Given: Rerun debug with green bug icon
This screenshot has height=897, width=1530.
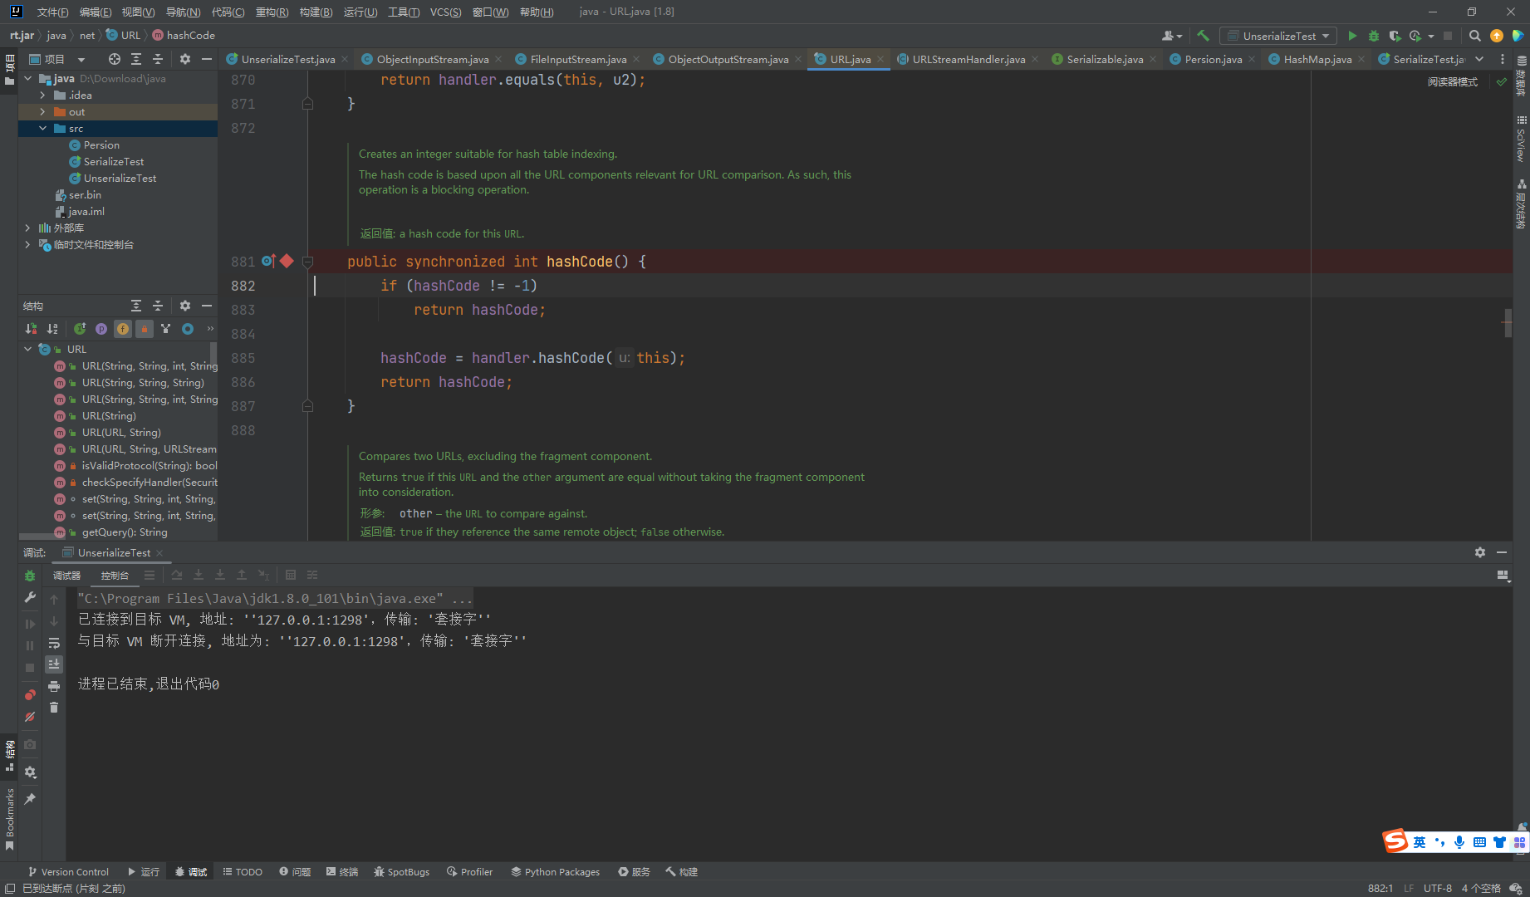Looking at the screenshot, I should [30, 576].
